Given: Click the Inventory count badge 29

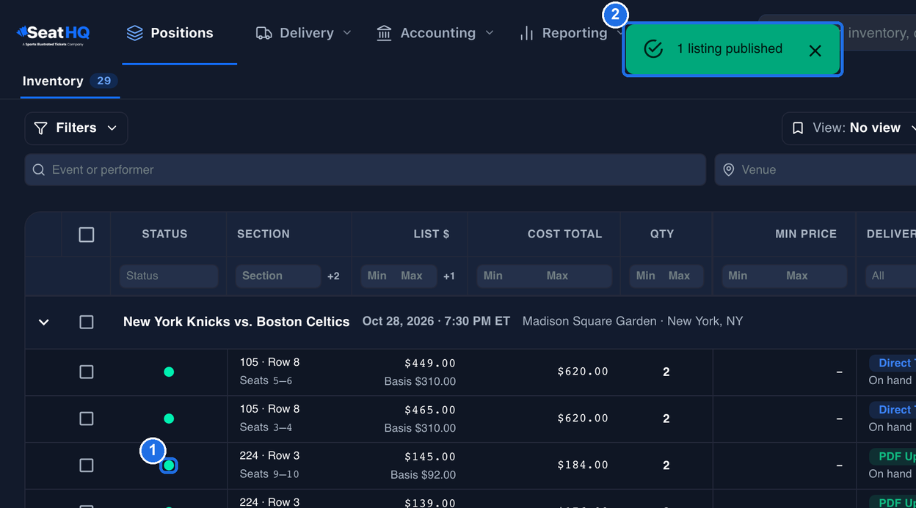Looking at the screenshot, I should [104, 81].
